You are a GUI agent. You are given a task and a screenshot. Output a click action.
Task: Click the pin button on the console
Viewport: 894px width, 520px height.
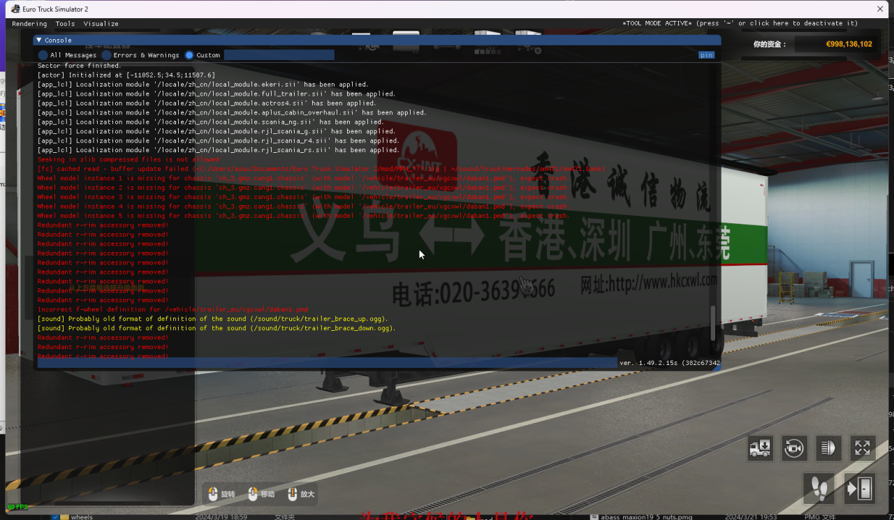(x=706, y=54)
